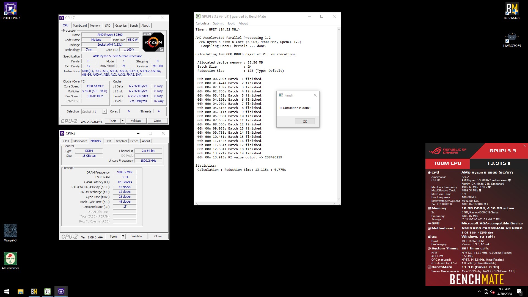Open the About menu in GPUPI
Image resolution: width=528 pixels, height=297 pixels.
[x=243, y=23]
